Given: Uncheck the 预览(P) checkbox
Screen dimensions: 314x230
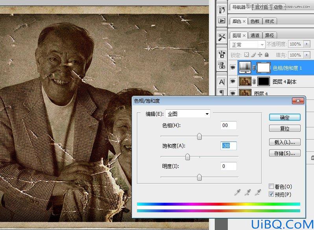Looking at the screenshot, I should [271, 194].
